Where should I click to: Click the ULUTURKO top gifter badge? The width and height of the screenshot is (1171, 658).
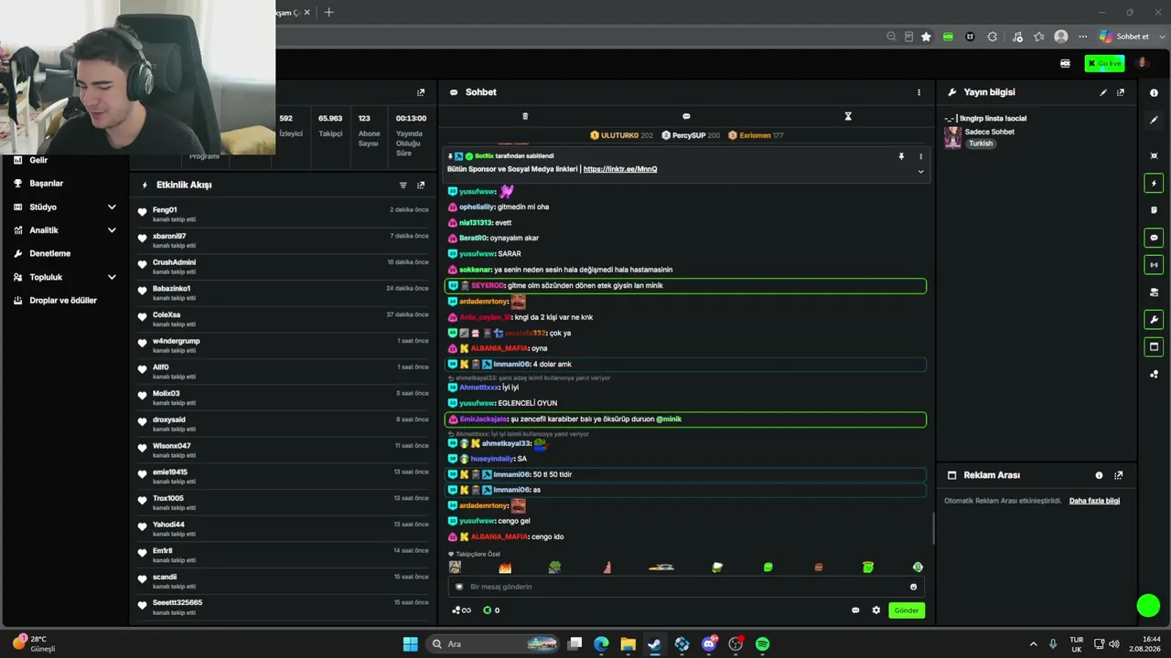pos(621,135)
